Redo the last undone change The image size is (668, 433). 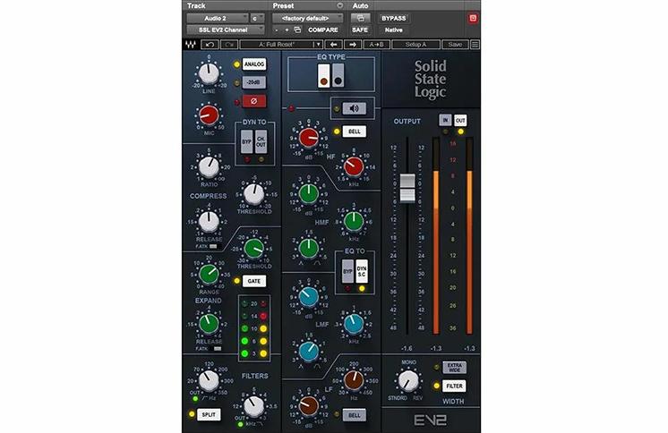[229, 44]
